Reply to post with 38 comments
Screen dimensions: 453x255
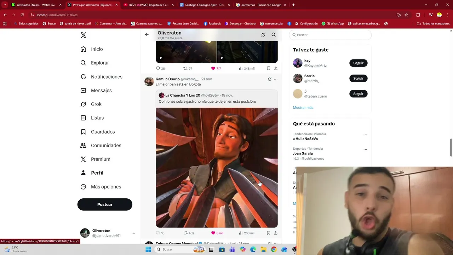160,68
